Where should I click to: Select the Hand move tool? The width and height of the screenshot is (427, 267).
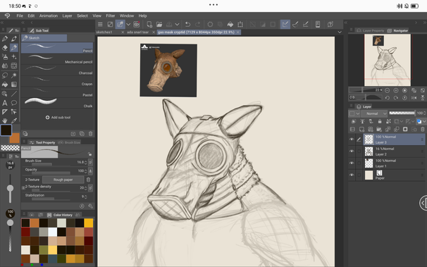5,120
